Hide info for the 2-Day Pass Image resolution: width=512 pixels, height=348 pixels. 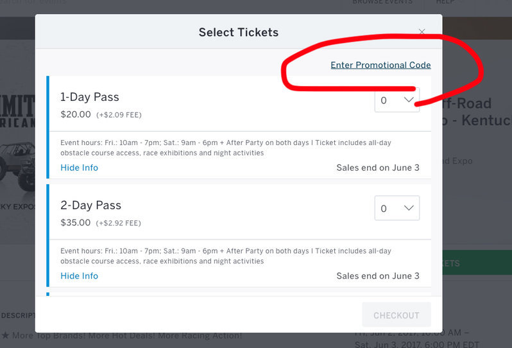coord(80,276)
